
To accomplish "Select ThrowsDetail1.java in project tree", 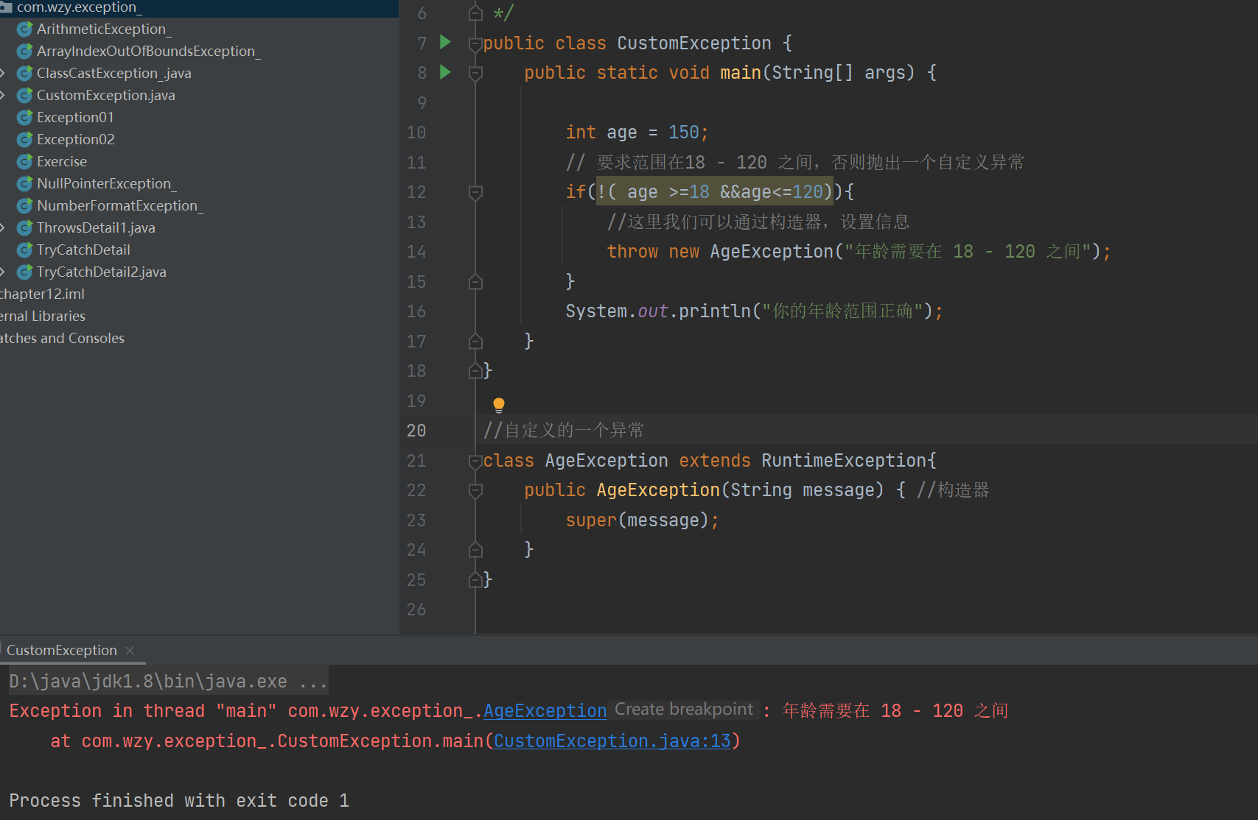I will tap(96, 228).
